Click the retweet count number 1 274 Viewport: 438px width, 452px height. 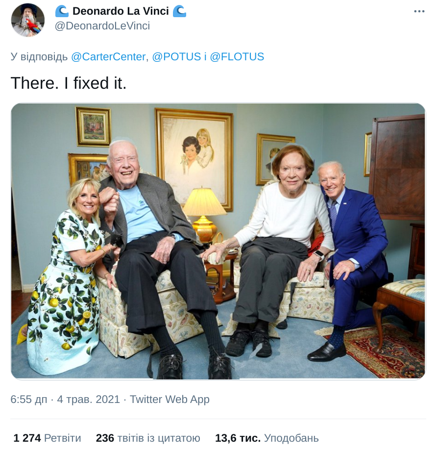click(27, 438)
